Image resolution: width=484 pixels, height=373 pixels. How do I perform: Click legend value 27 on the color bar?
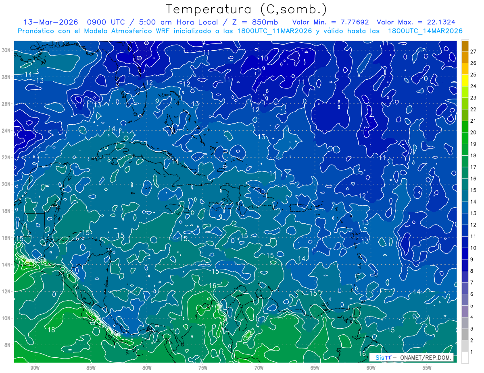pos(474,52)
